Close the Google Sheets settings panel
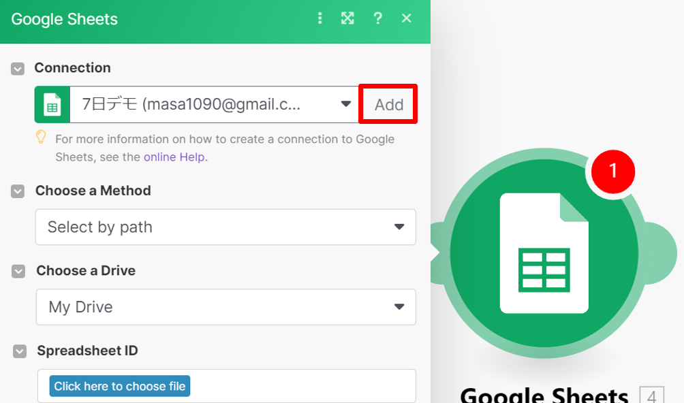This screenshot has width=684, height=403. coord(407,18)
